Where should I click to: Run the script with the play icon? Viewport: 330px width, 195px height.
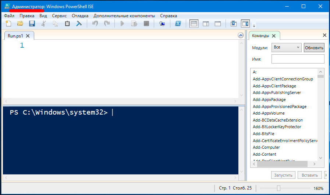[122, 24]
